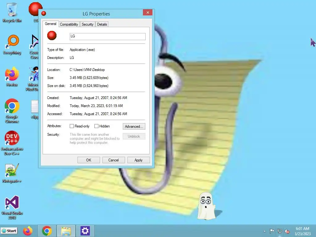The height and width of the screenshot is (237, 316).
Task: Enable the Read-only attribute checkbox
Action: click(72, 126)
